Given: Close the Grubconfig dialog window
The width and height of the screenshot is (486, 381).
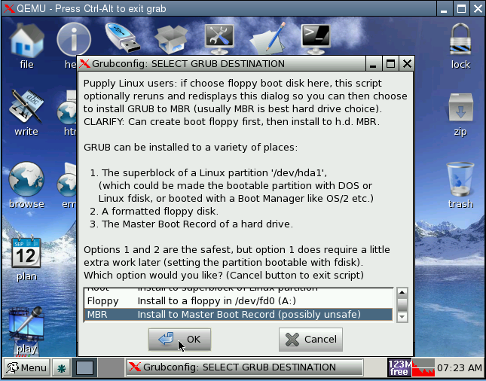Looking at the screenshot, I should point(407,64).
